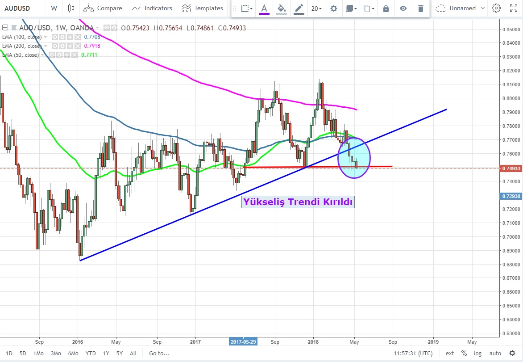Collapse the indicator legend
Image resolution: width=523 pixels, height=362 pixels.
[x=5, y=28]
